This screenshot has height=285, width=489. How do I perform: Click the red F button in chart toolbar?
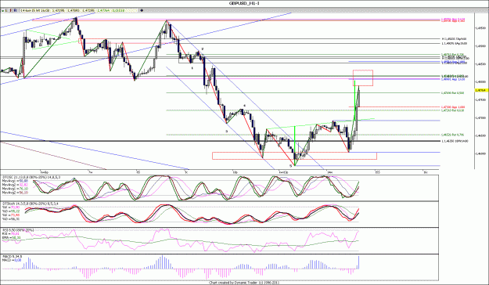11,10
